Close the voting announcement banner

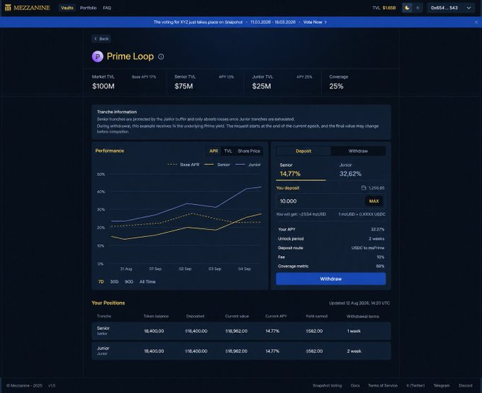(476, 22)
